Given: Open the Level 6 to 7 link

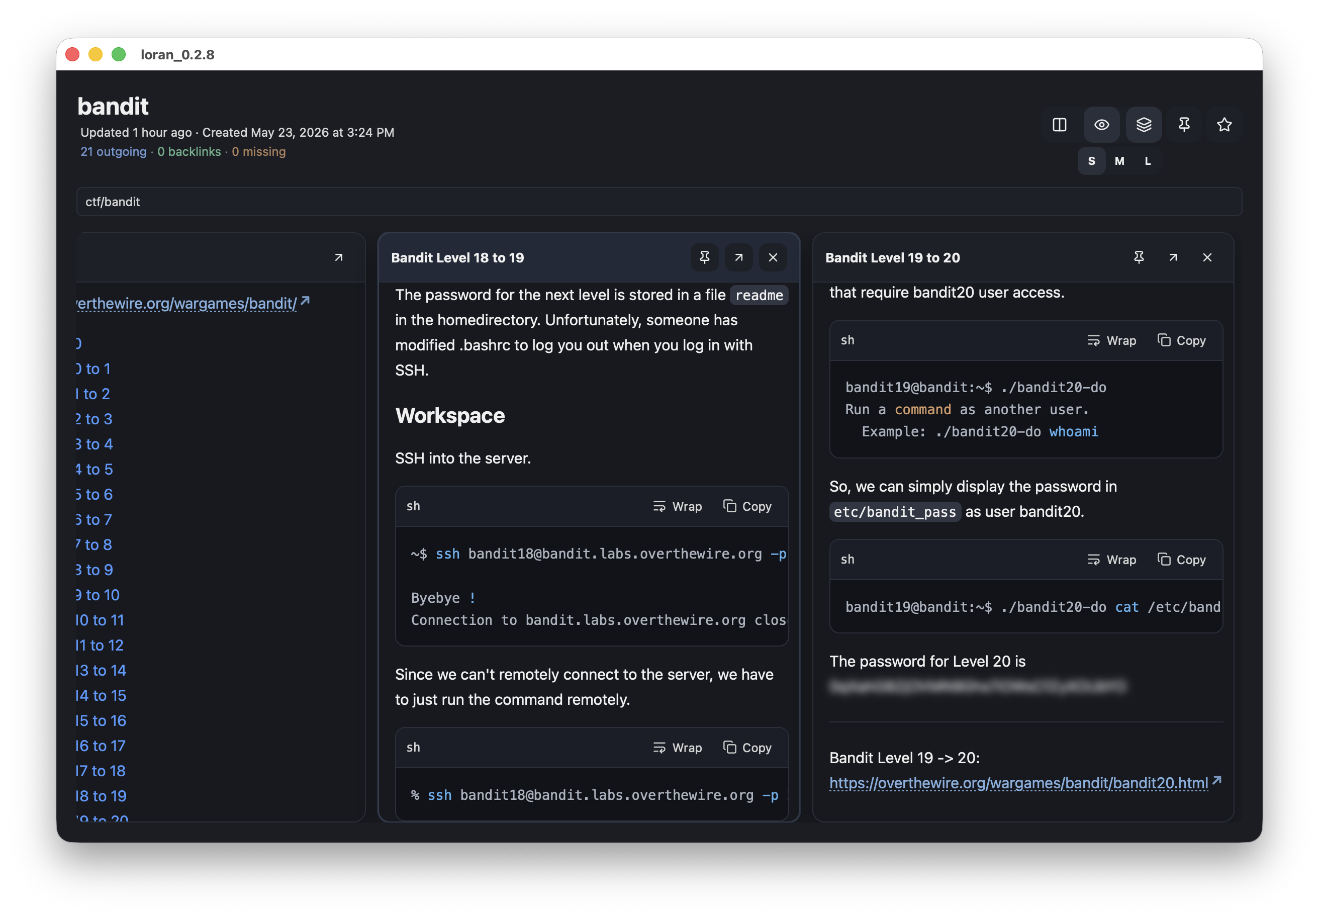Looking at the screenshot, I should pos(95,519).
